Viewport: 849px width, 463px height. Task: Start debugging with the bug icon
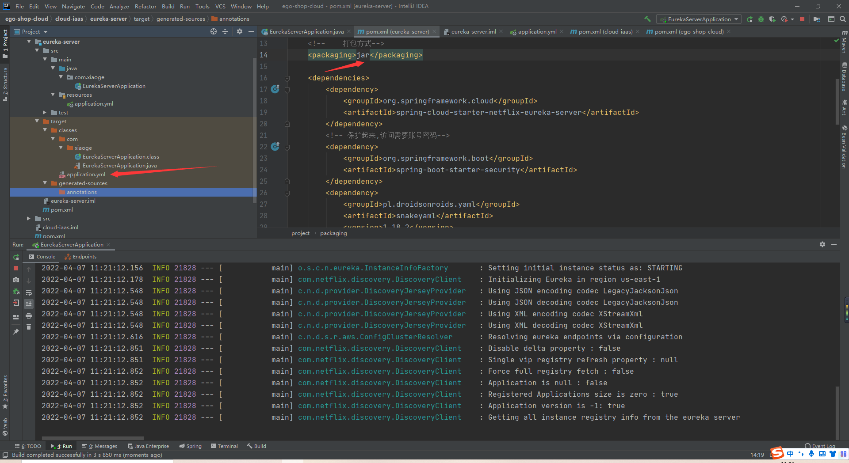click(761, 19)
